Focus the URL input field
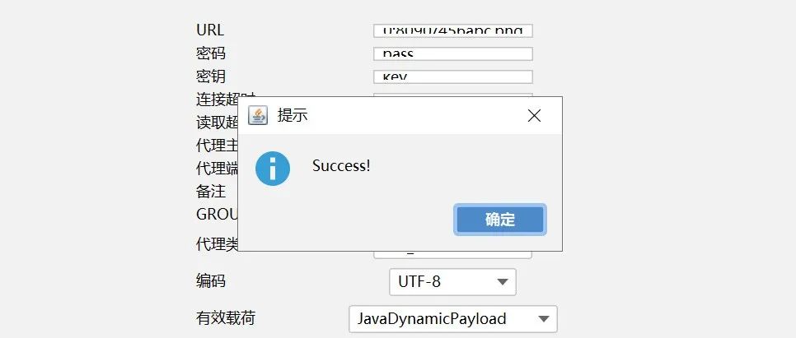This screenshot has width=796, height=338. pos(453,30)
